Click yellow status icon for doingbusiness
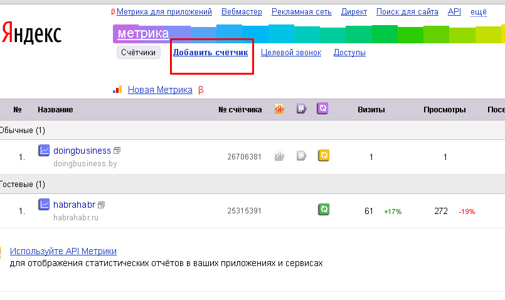The height and width of the screenshot is (300, 505). pyautogui.click(x=324, y=155)
